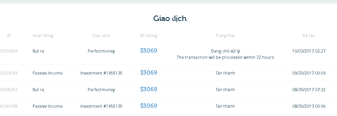337x116 pixels.
Task: Click the Số lượng column header
Action: (148, 36)
